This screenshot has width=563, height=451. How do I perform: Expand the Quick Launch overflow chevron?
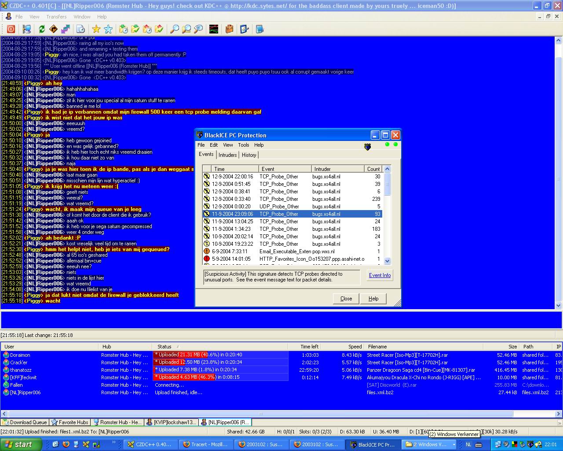(x=114, y=443)
